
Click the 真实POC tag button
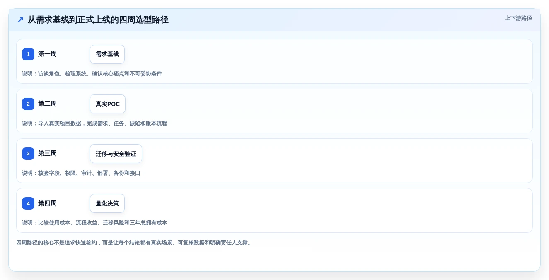click(x=108, y=104)
